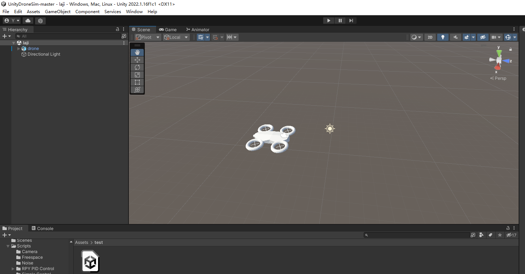Image resolution: width=525 pixels, height=274 pixels.
Task: Select the Hand view tool
Action: pos(137,52)
